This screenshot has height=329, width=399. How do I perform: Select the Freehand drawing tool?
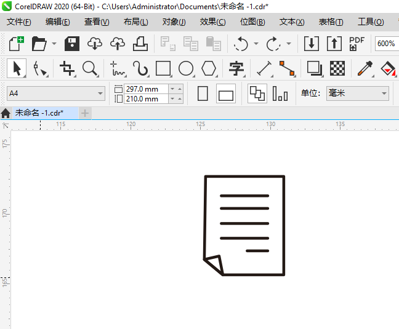[118, 68]
